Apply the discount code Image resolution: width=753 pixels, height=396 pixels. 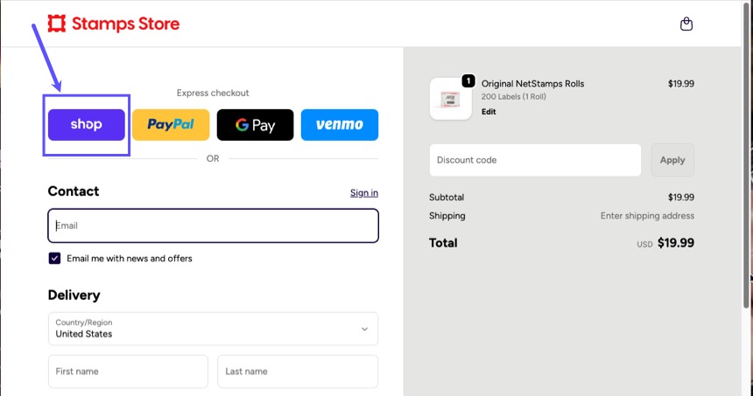(x=672, y=160)
